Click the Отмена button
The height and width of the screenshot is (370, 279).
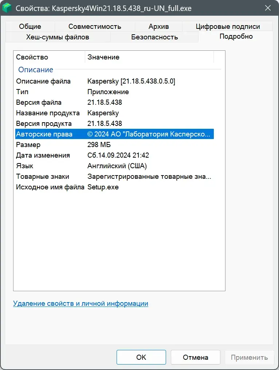(196, 357)
